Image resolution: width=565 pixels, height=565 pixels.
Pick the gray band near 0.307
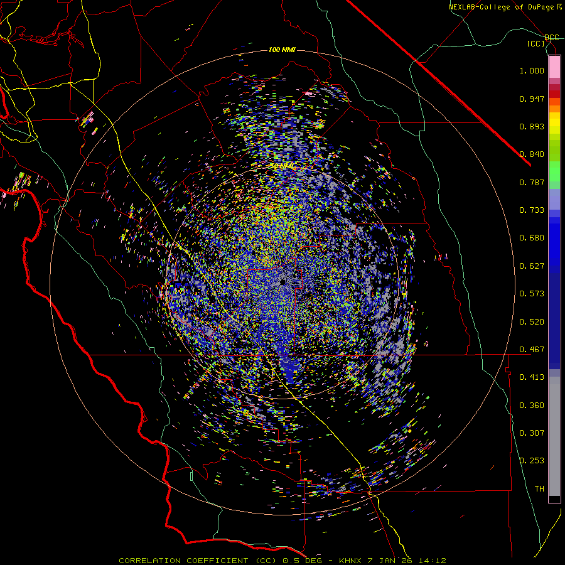point(554,436)
